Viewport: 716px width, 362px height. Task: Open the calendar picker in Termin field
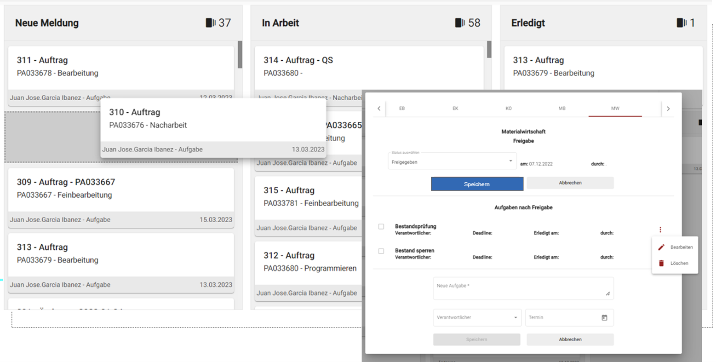coord(604,318)
